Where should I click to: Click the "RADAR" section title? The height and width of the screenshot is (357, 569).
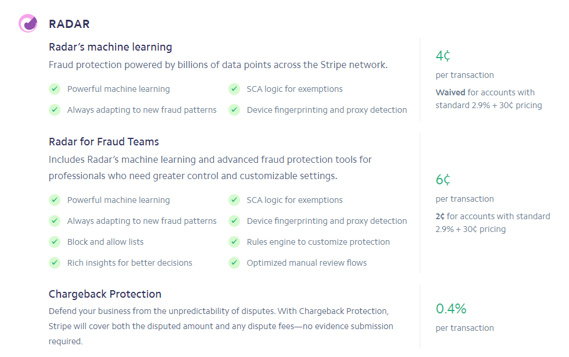pos(69,24)
